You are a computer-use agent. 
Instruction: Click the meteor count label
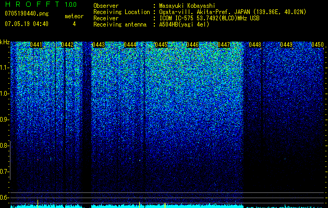[74, 16]
